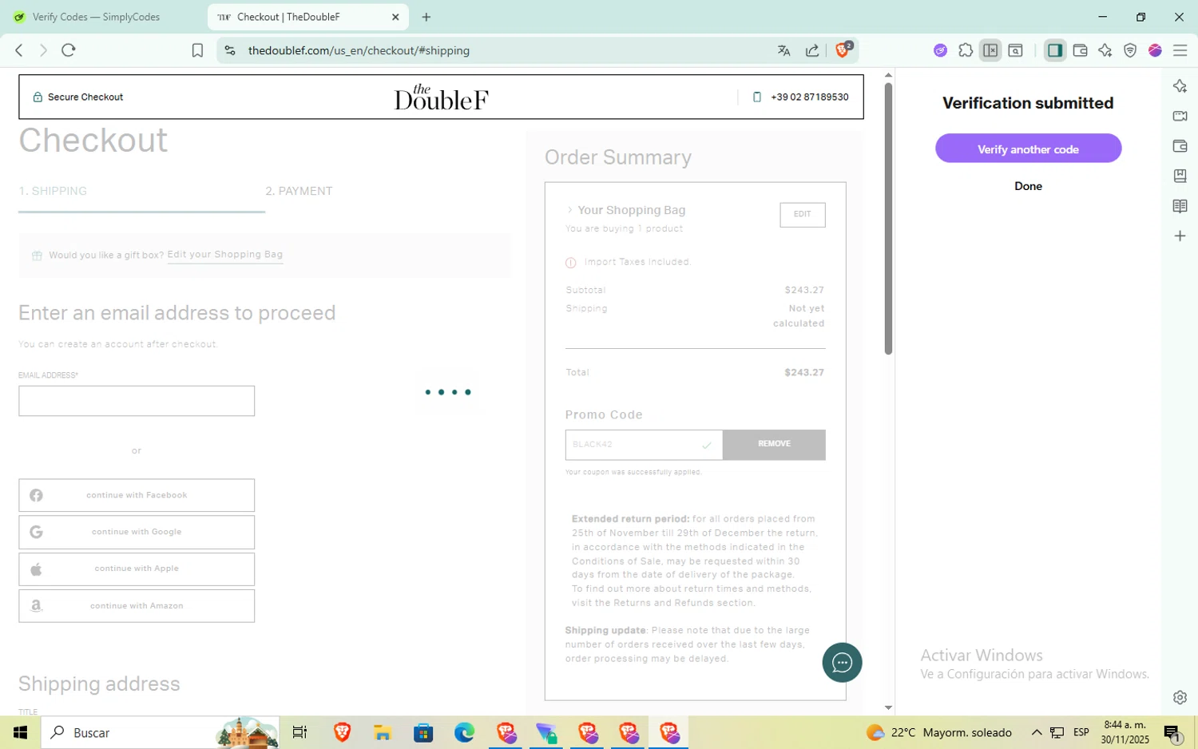The height and width of the screenshot is (749, 1198).
Task: Add item to sidebar with plus icon
Action: (x=1180, y=236)
